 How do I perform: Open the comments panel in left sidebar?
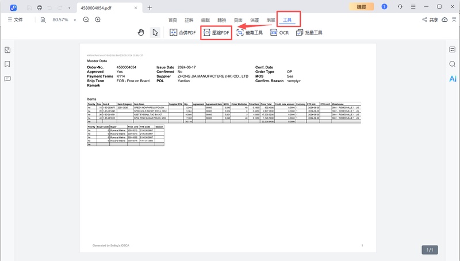tap(8, 78)
